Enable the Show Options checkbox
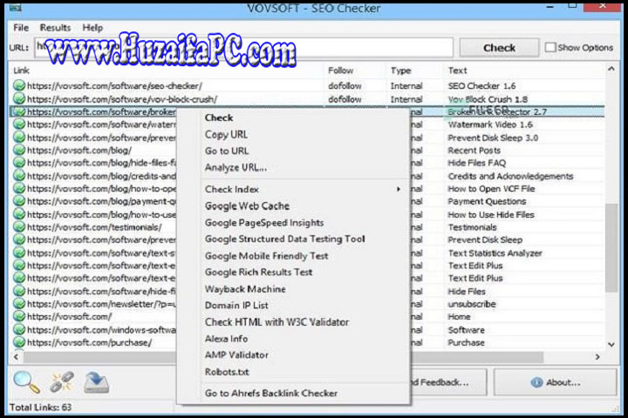 [x=550, y=48]
